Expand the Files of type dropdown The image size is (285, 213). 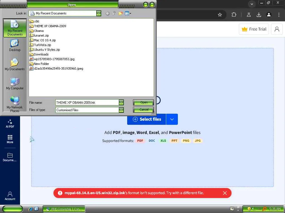point(121,110)
